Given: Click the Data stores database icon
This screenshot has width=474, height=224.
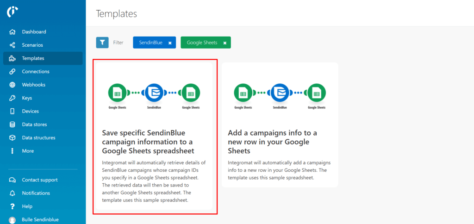Looking at the screenshot, I should click(x=12, y=124).
